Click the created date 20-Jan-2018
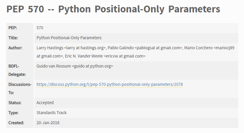The height and width of the screenshot is (133, 244). (x=48, y=123)
